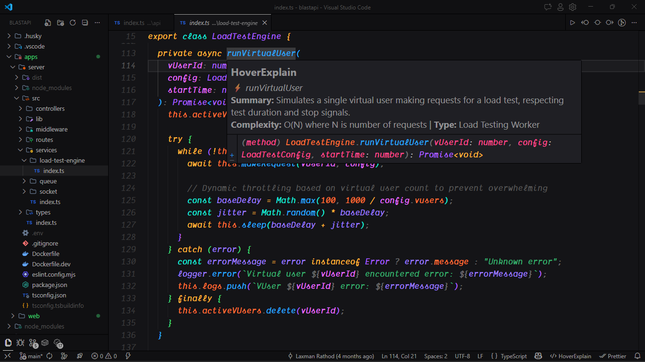Collapse all folders in Explorer
Image resolution: width=645 pixels, height=362 pixels.
[x=85, y=23]
